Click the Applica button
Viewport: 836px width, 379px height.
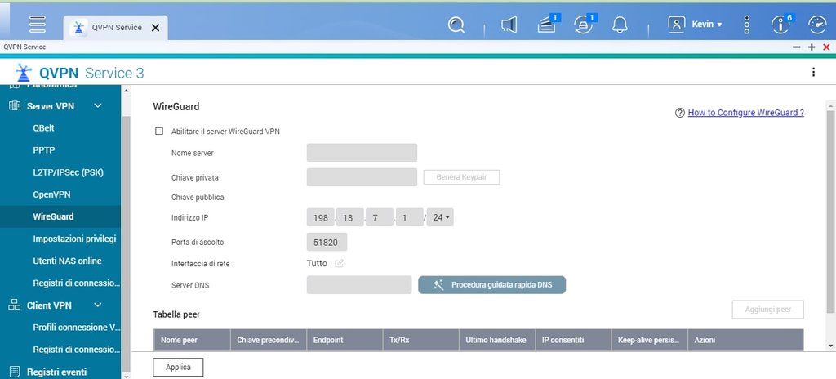178,368
